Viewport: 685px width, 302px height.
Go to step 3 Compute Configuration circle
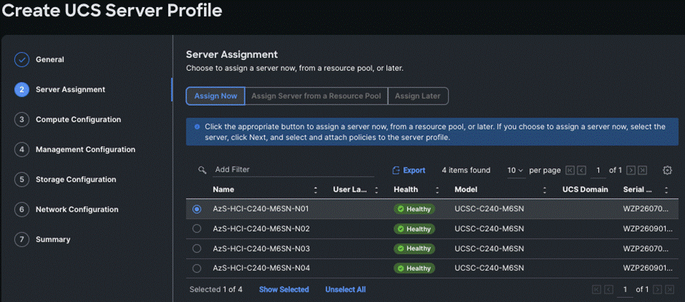pos(21,120)
